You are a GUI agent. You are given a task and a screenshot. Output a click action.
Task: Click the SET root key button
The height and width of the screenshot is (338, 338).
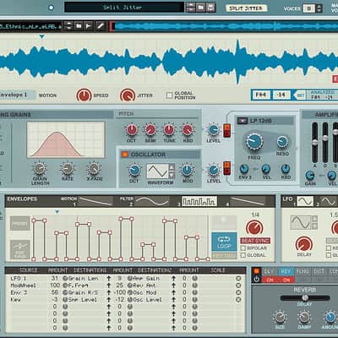(x=301, y=95)
